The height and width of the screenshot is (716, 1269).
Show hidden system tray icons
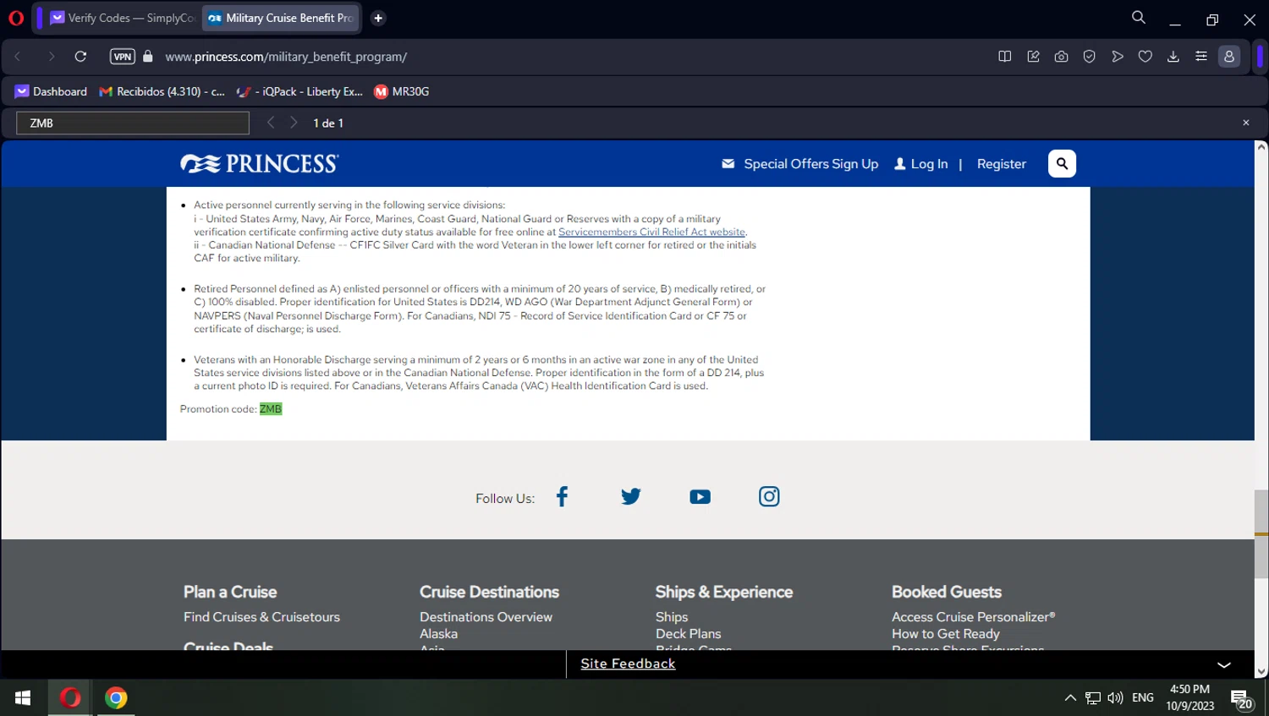pos(1070,697)
